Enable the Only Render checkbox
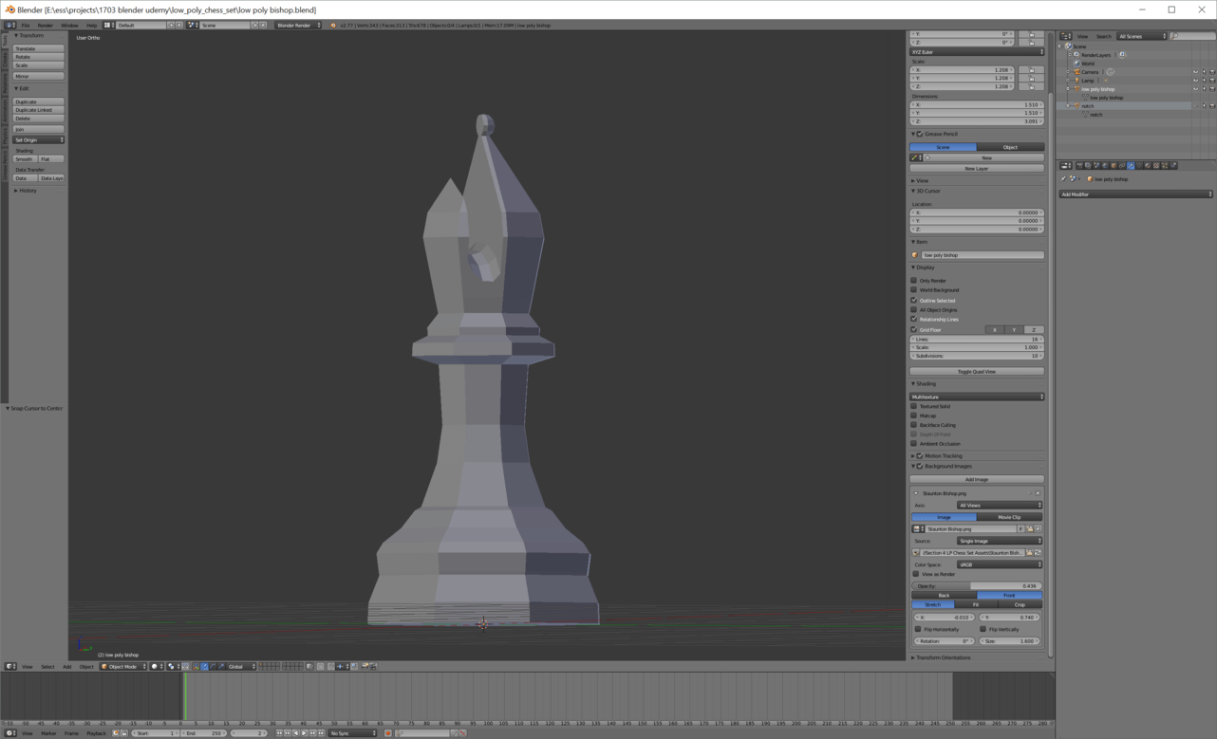 tap(914, 281)
